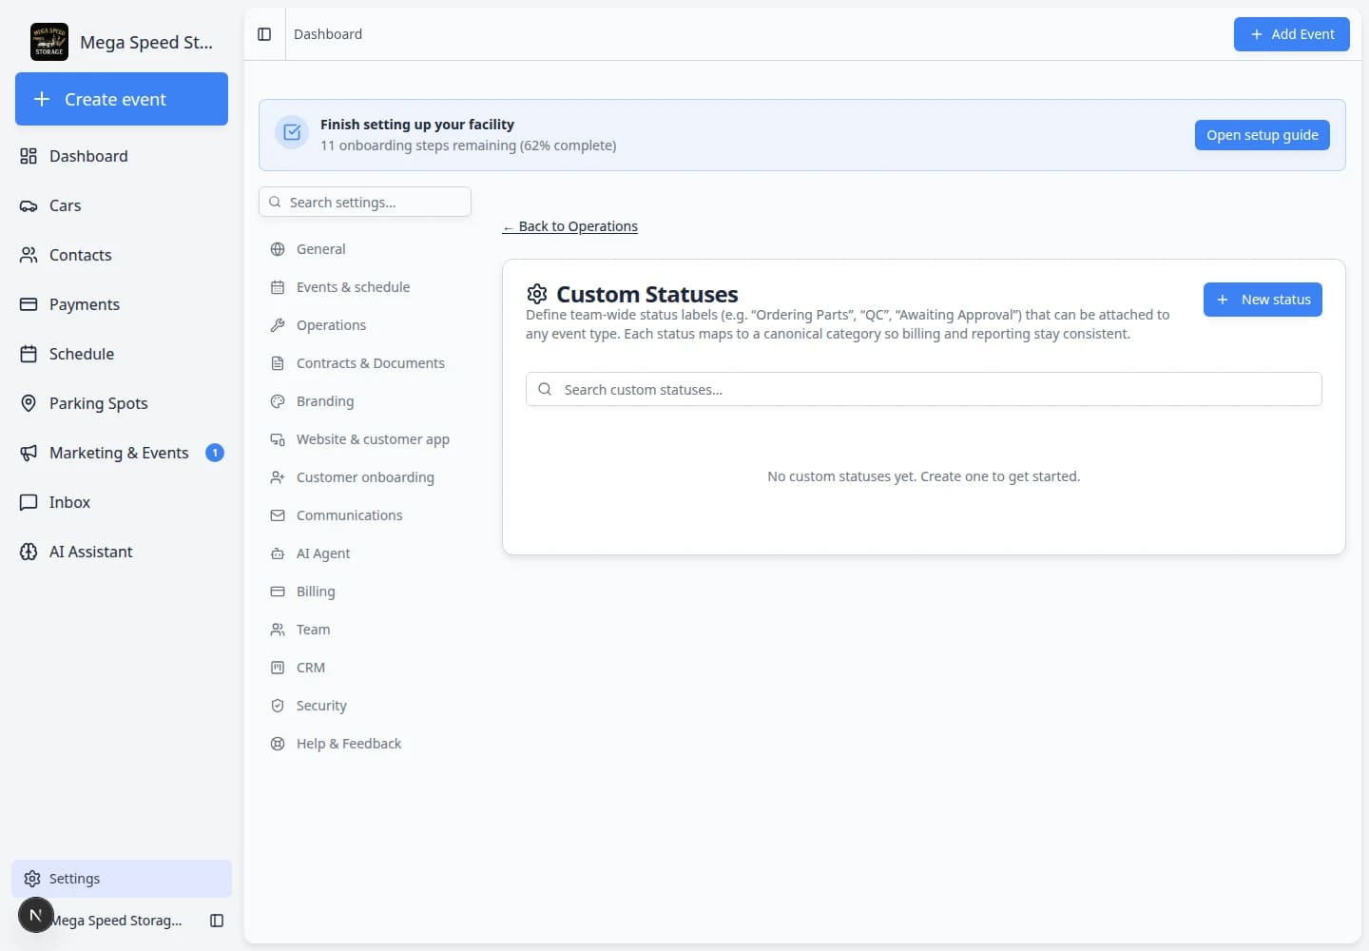Open Billing settings

pyautogui.click(x=365, y=592)
